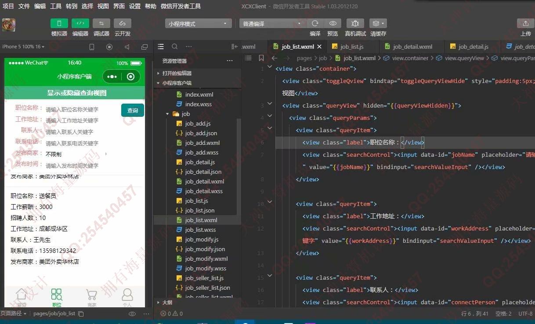The width and height of the screenshot is (535, 324).
Task: Toggle the debugger panel button (调试器)
Action: coord(101,23)
